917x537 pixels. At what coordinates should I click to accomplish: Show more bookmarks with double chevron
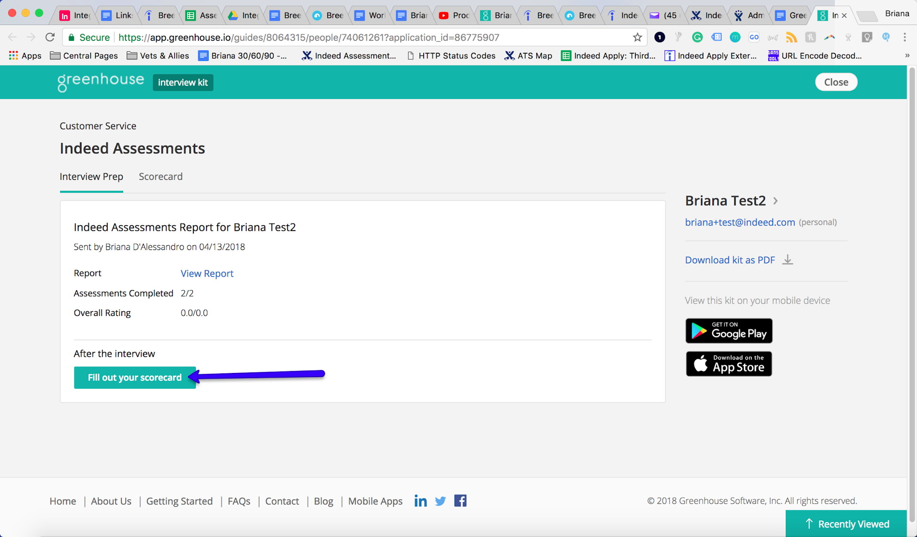pos(907,55)
